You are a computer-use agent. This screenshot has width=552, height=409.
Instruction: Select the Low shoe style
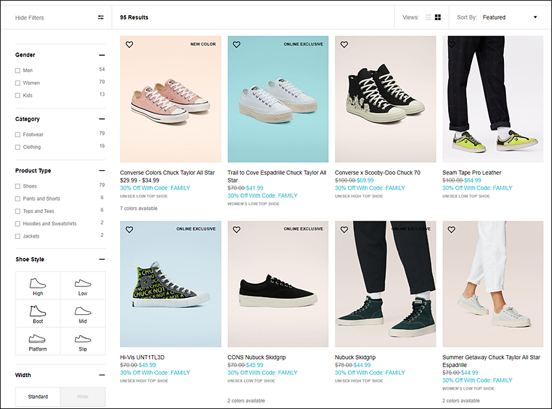click(82, 286)
